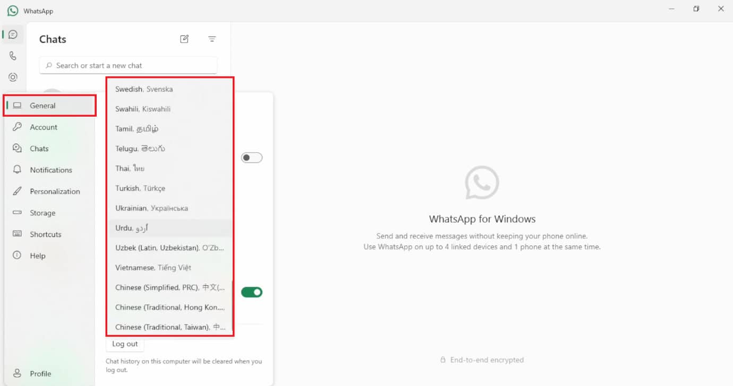Open Notifications settings
Viewport: 733px width, 386px height.
point(50,170)
